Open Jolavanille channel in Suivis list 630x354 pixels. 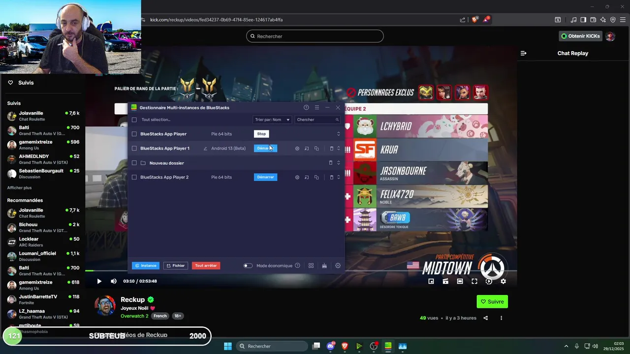[x=43, y=116]
